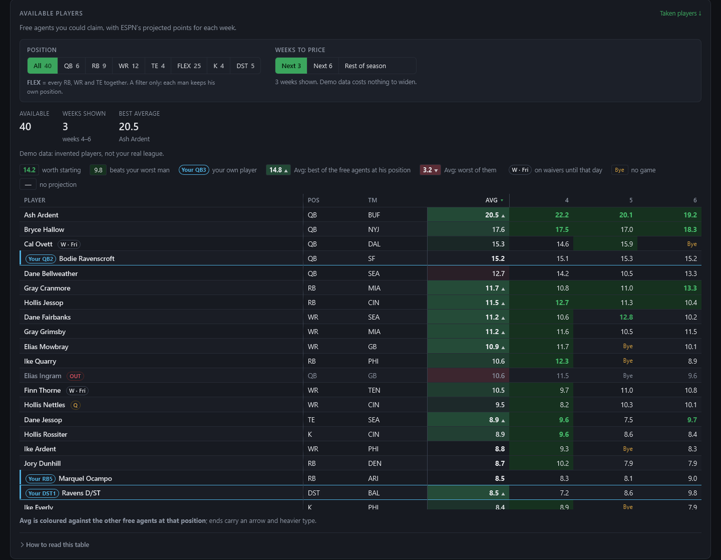The image size is (721, 560).
Task: Click the Your RB5 badge on Marquel Ocampo
Action: pos(41,478)
